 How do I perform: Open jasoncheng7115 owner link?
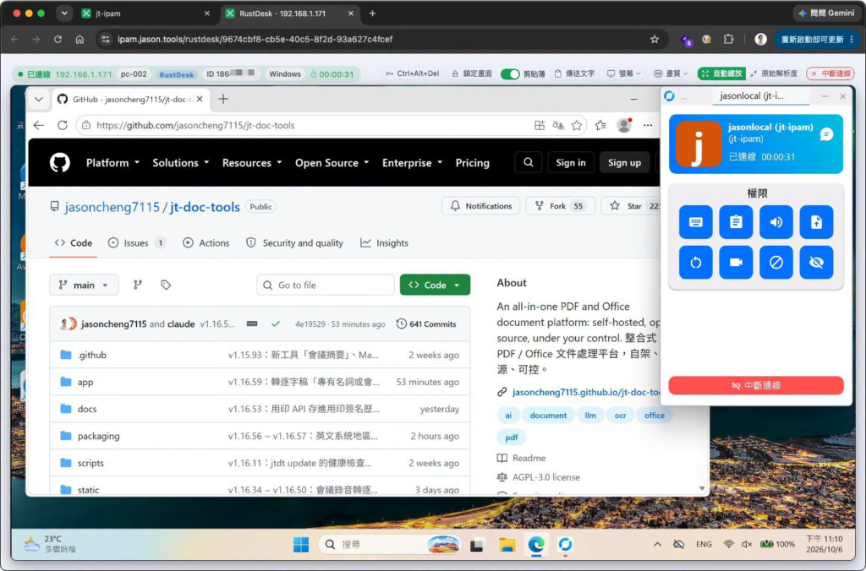point(112,207)
